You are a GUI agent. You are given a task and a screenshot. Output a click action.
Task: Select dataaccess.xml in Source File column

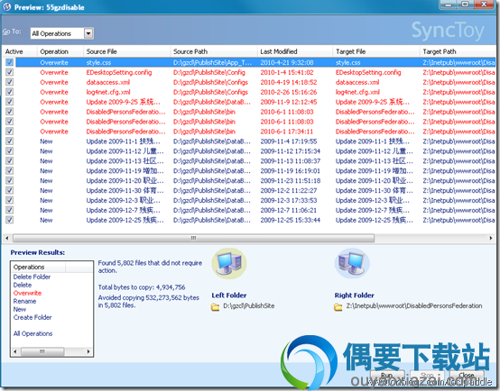tap(108, 82)
